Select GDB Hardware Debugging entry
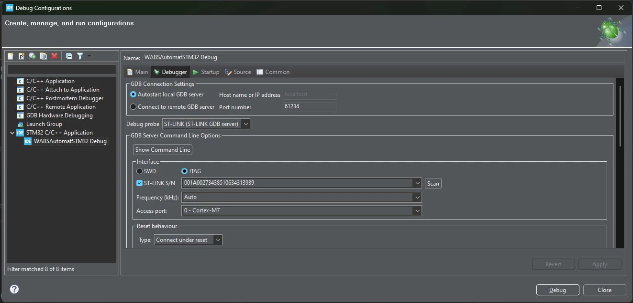 coord(59,115)
